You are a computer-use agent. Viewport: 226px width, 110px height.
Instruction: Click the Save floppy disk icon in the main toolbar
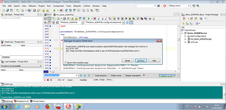tap(29, 10)
